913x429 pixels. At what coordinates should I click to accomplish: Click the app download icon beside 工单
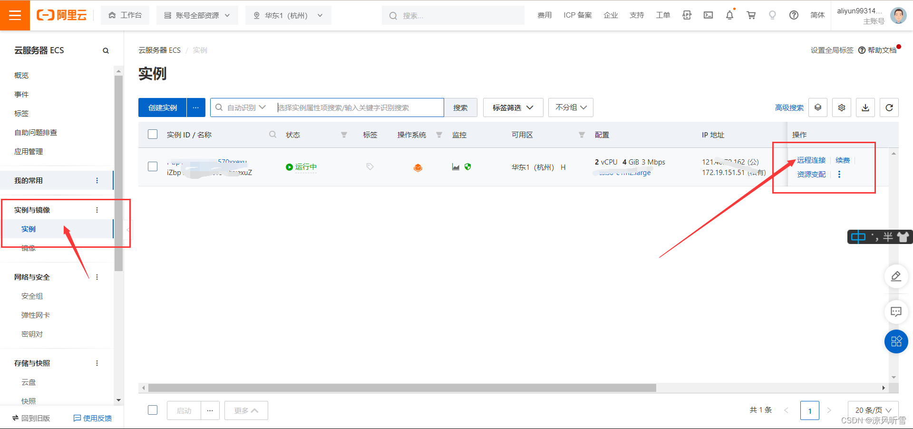(687, 15)
